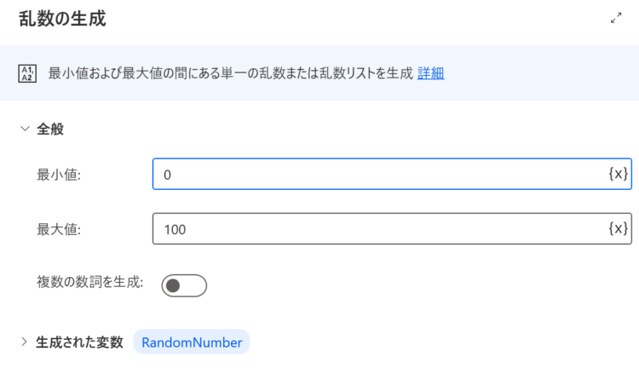Focus the 最小値 input containing 0
Screen dimensions: 639x374
point(392,174)
